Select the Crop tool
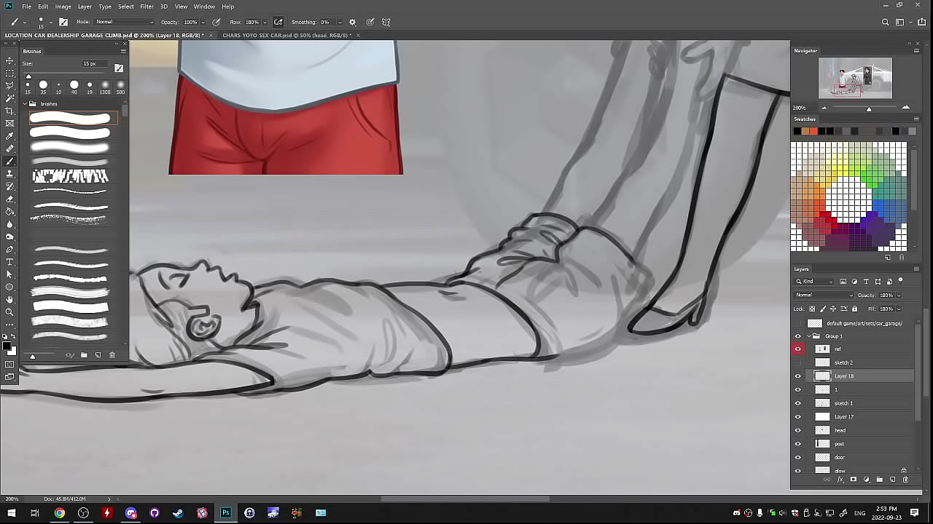 click(9, 111)
